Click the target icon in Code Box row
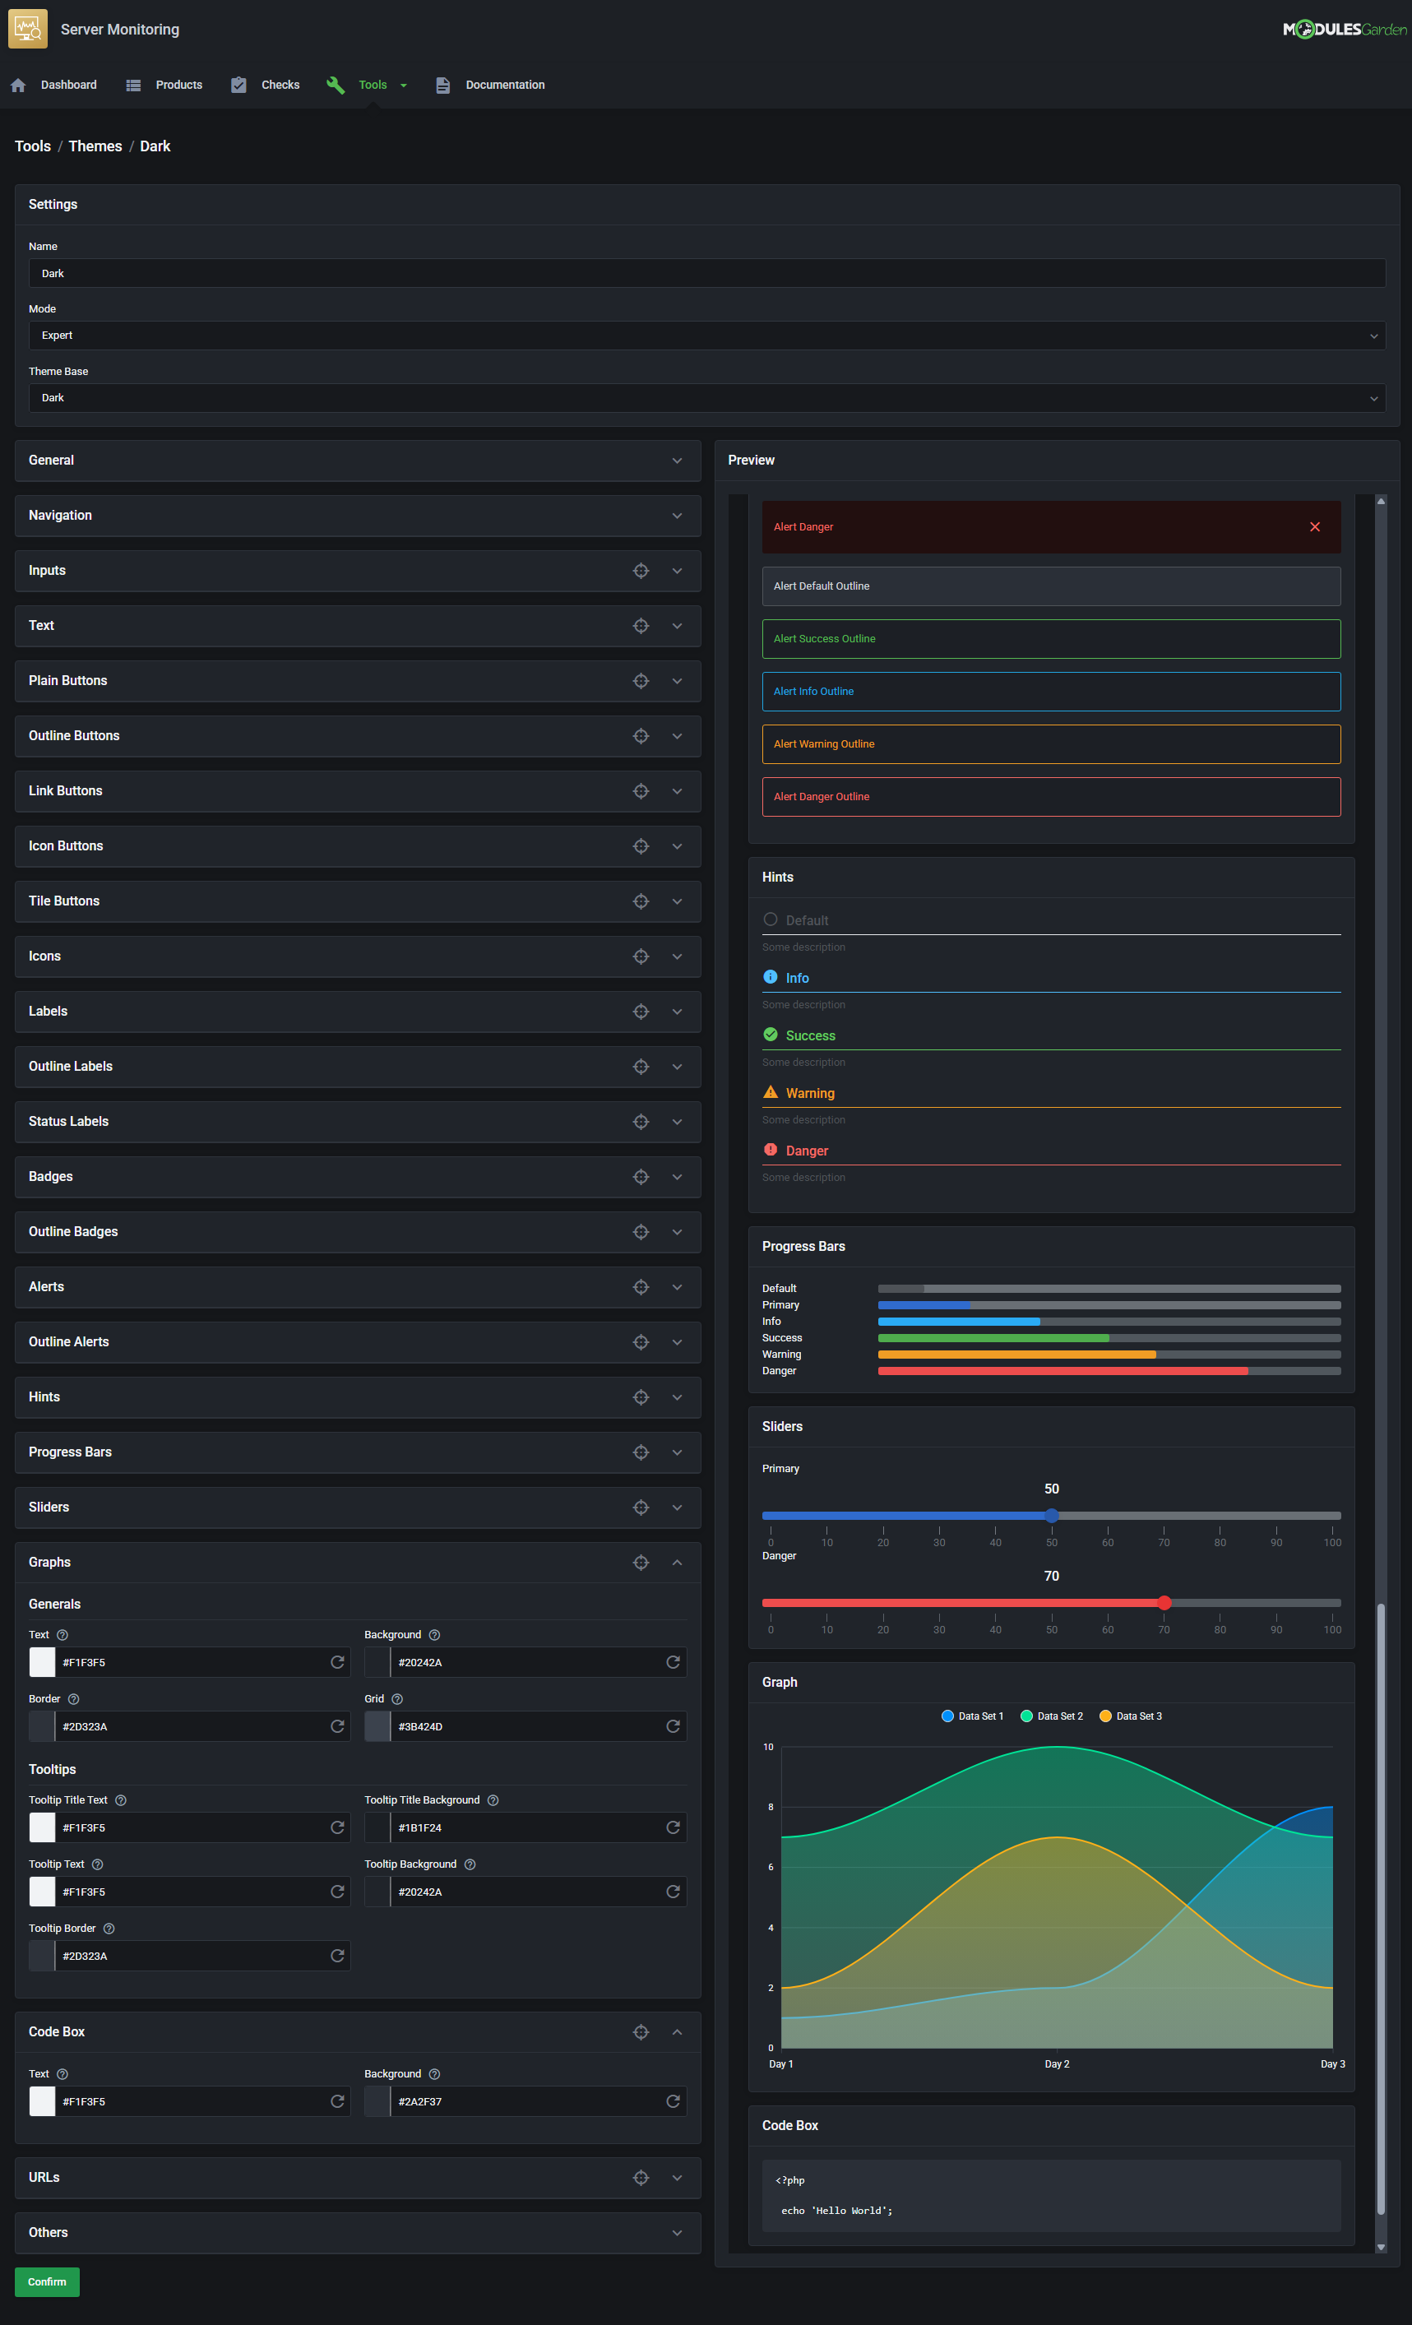The image size is (1412, 2325). 641,2031
